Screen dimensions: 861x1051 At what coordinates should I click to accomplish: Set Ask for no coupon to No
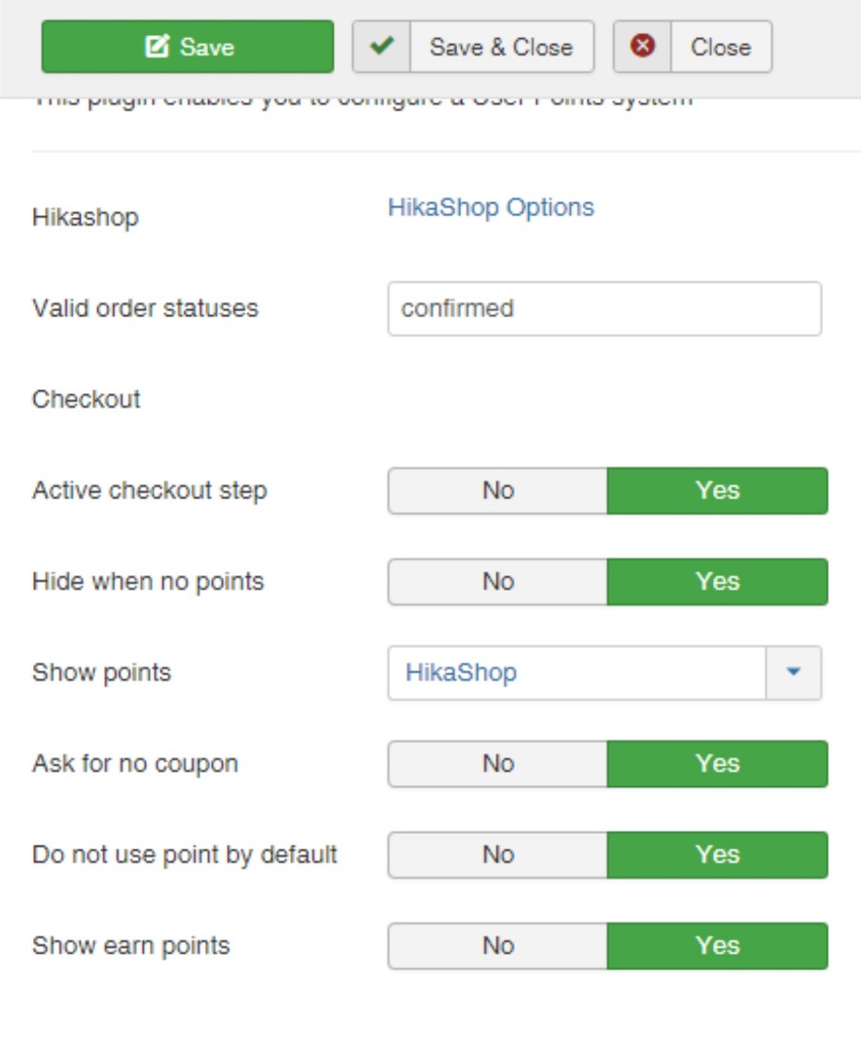coord(497,764)
